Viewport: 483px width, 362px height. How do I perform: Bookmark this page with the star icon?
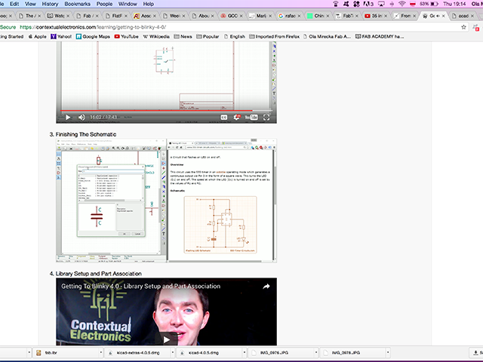pos(463,27)
